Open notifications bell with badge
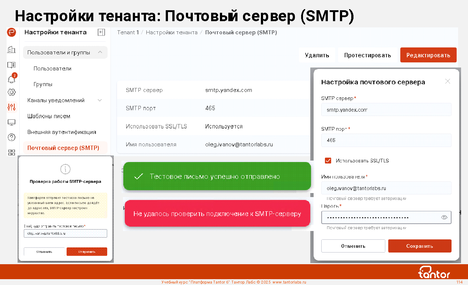The image size is (468, 285). pos(12,79)
